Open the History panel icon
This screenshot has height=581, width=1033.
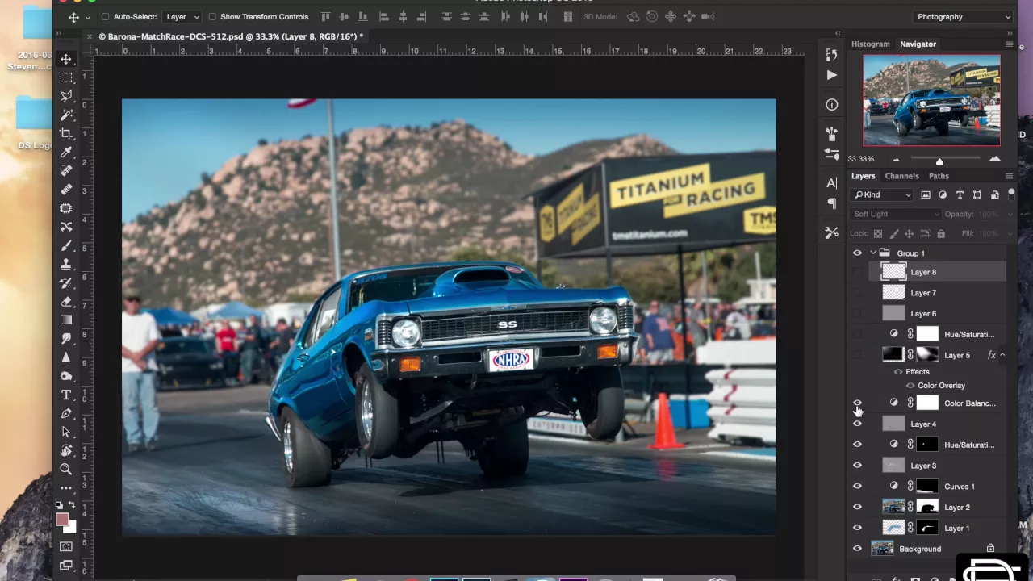832,54
